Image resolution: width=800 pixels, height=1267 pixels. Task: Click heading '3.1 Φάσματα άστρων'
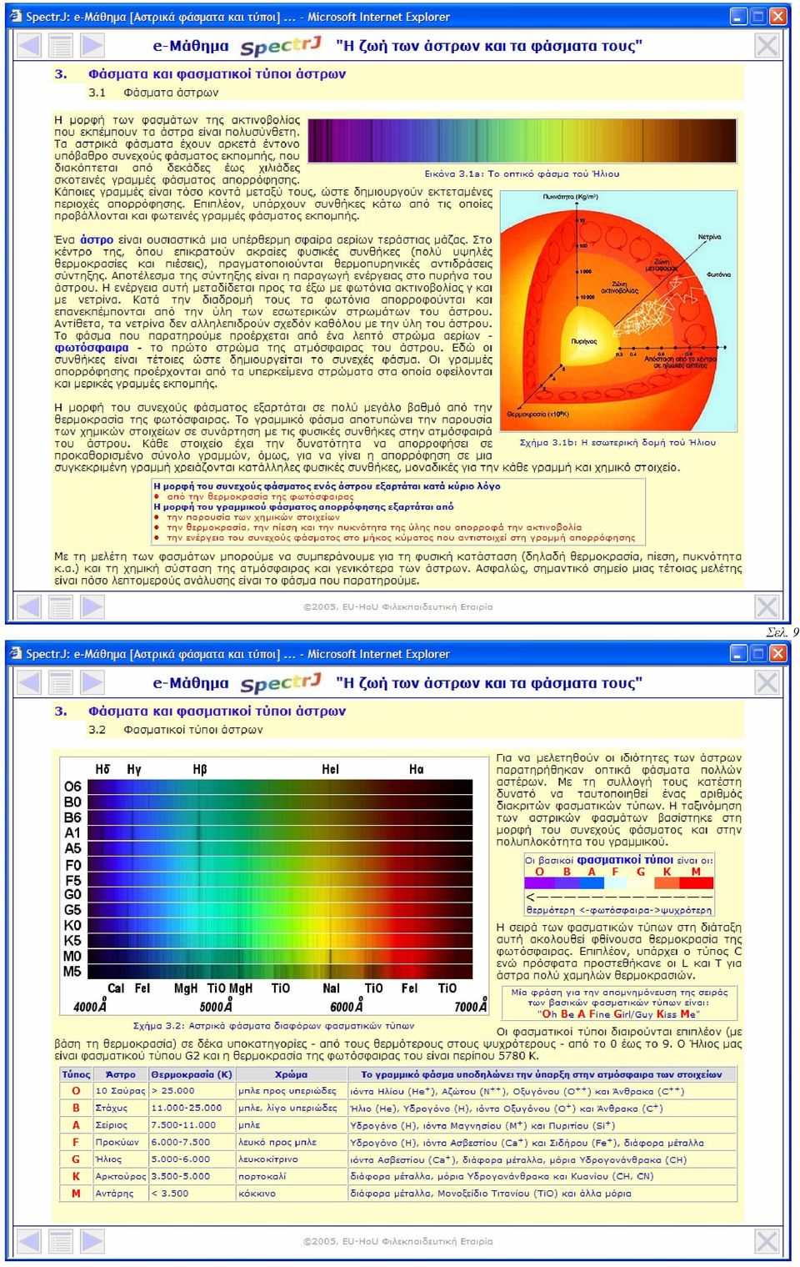pos(153,93)
